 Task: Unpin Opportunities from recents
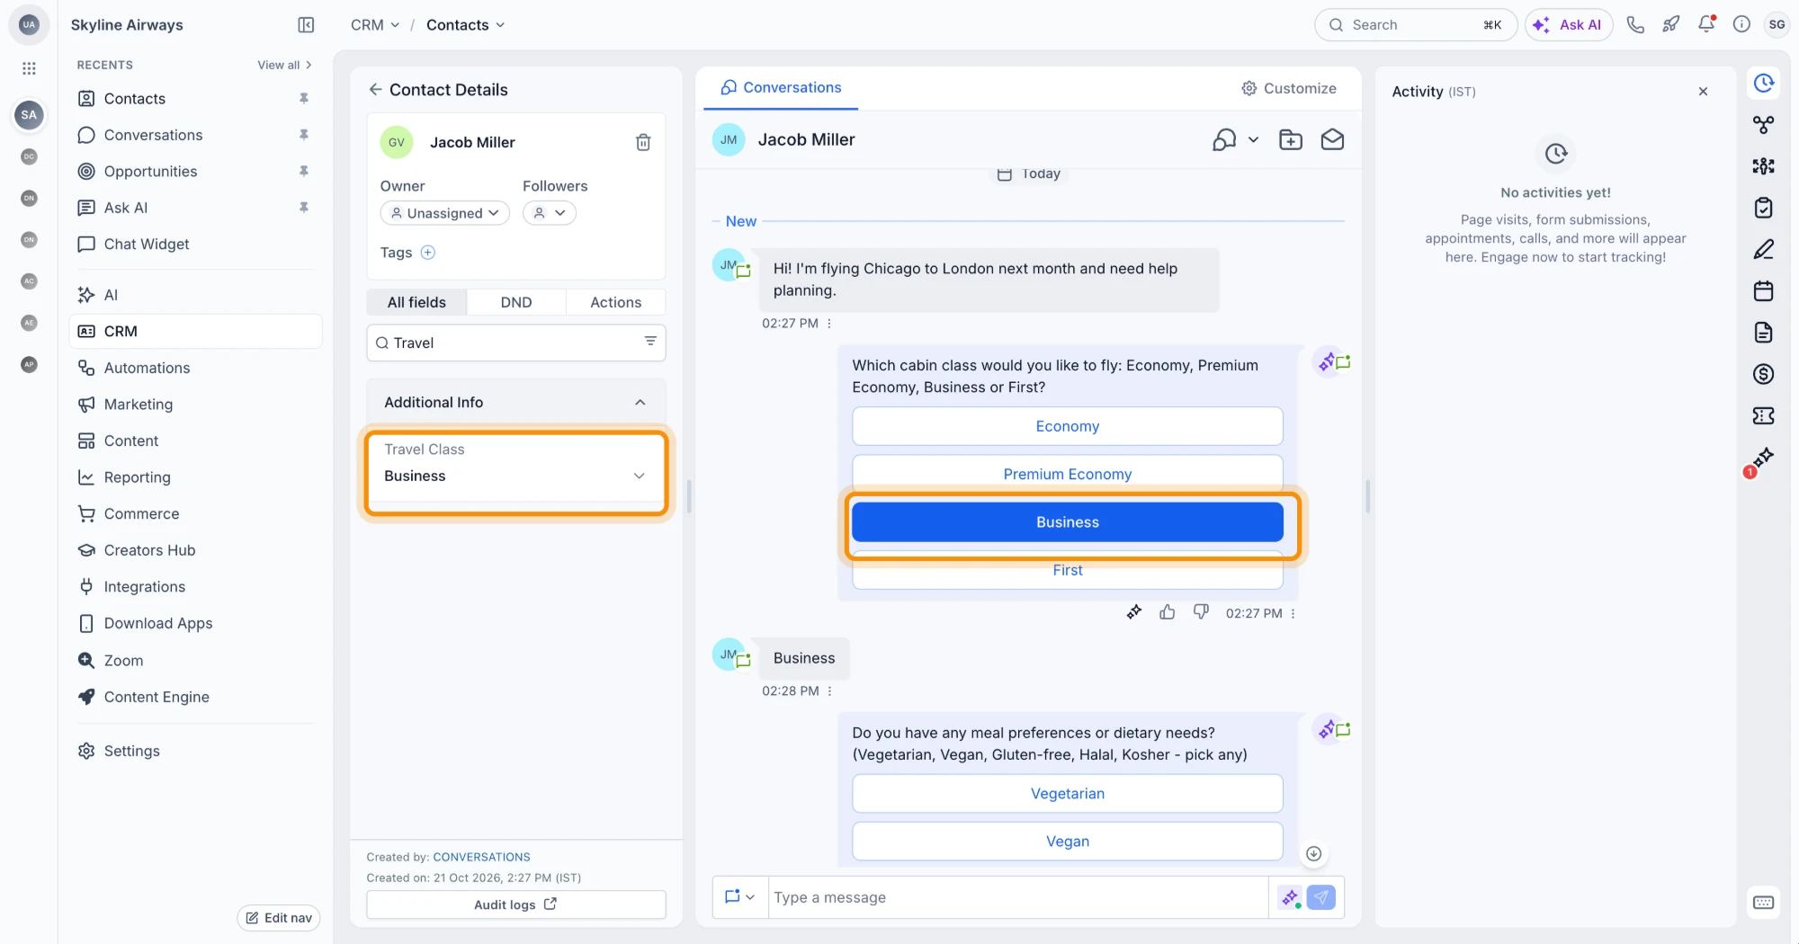304,171
